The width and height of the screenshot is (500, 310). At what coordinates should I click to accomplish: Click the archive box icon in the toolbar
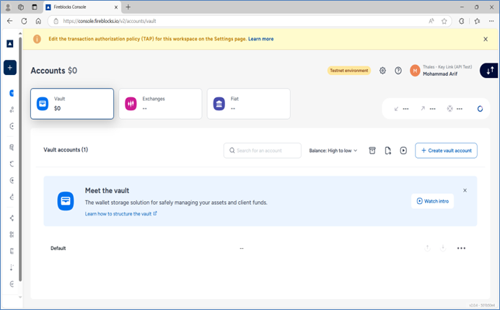[372, 151]
